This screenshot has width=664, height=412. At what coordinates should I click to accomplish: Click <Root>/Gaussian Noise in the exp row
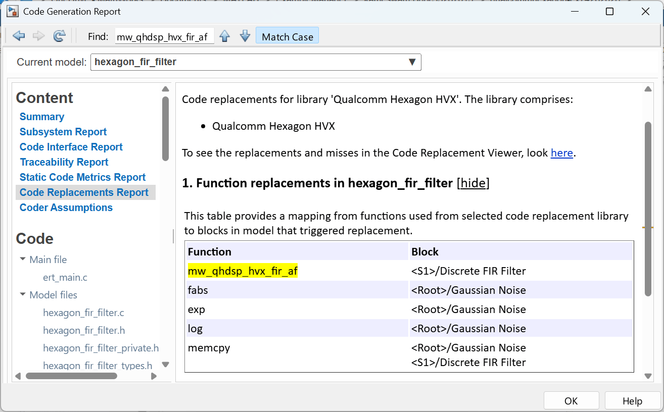coord(468,310)
